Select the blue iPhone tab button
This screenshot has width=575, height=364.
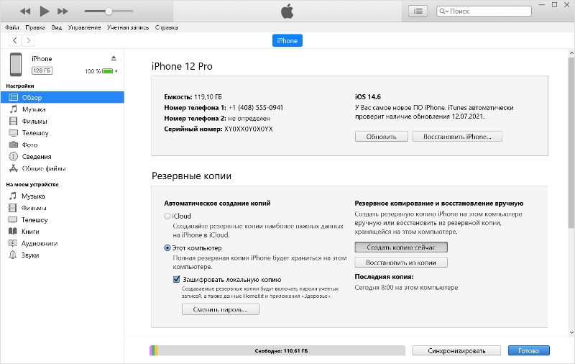tap(287, 40)
